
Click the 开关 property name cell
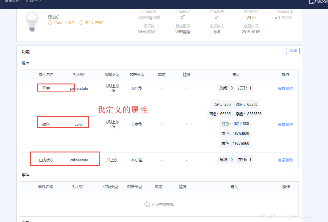(46, 88)
